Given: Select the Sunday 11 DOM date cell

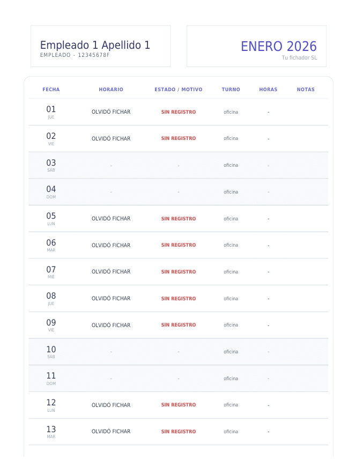Looking at the screenshot, I should tap(51, 378).
